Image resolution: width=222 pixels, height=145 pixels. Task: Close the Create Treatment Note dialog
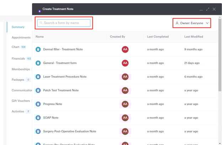tap(214, 9)
